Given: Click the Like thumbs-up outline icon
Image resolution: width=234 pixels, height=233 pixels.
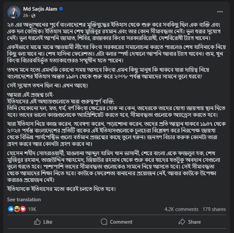Looking at the screenshot, I should (x=37, y=222).
